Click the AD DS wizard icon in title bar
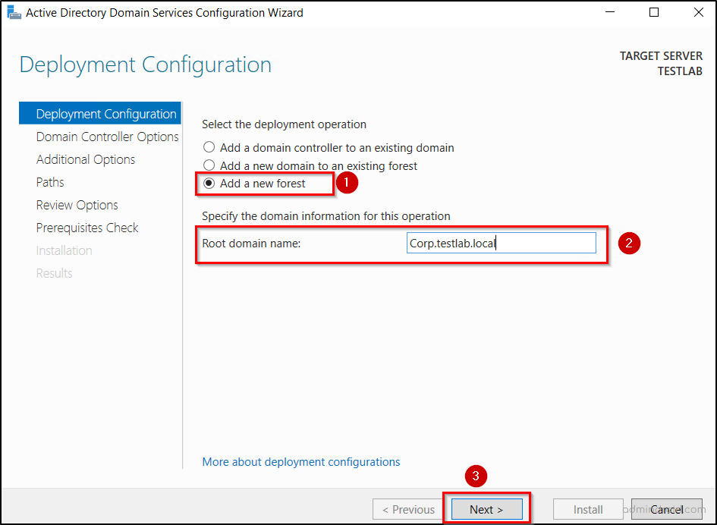This screenshot has width=717, height=525. point(14,12)
